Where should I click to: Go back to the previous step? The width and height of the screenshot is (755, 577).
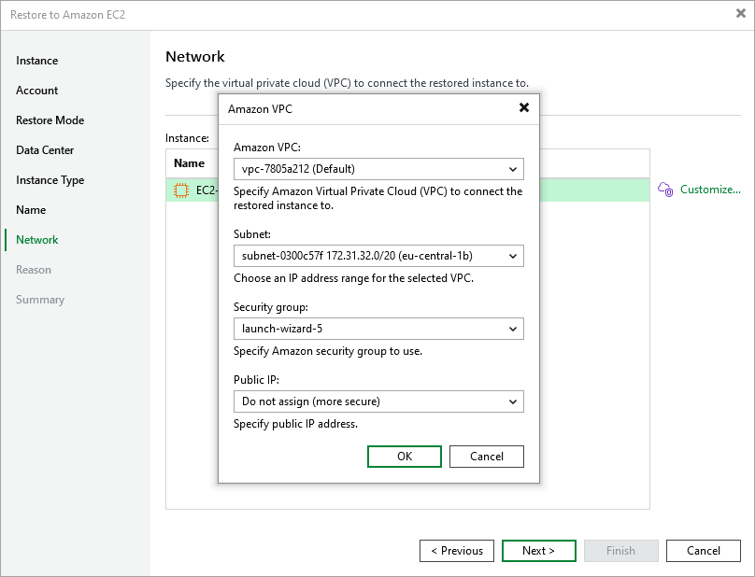click(x=456, y=551)
